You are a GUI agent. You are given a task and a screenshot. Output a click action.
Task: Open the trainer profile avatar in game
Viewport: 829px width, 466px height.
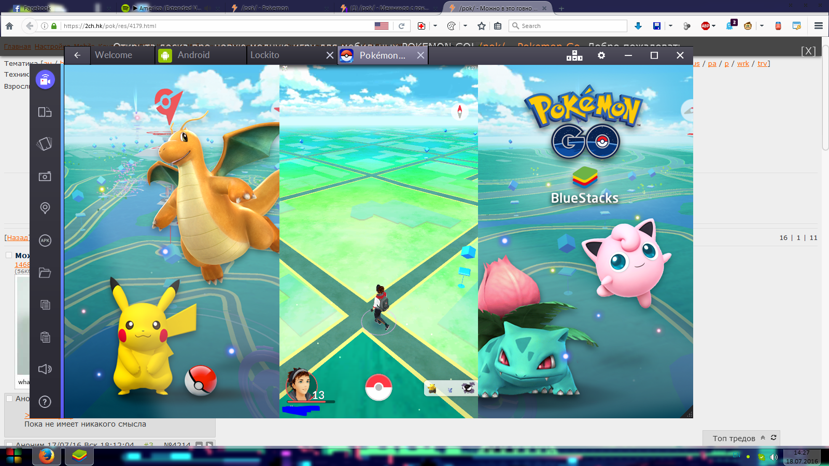pos(301,385)
